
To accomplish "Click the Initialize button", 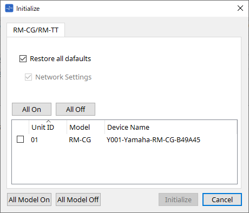I will [x=178, y=199].
